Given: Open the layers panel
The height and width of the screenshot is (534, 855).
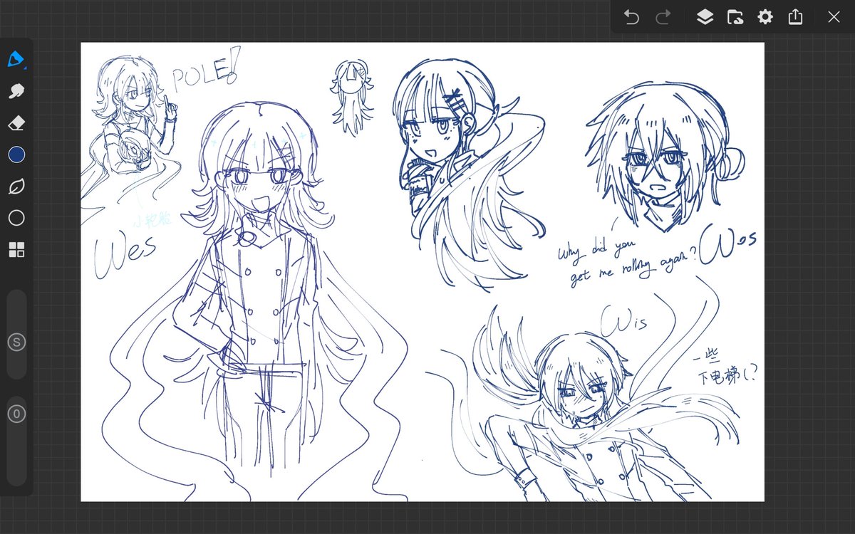Looking at the screenshot, I should pyautogui.click(x=705, y=17).
